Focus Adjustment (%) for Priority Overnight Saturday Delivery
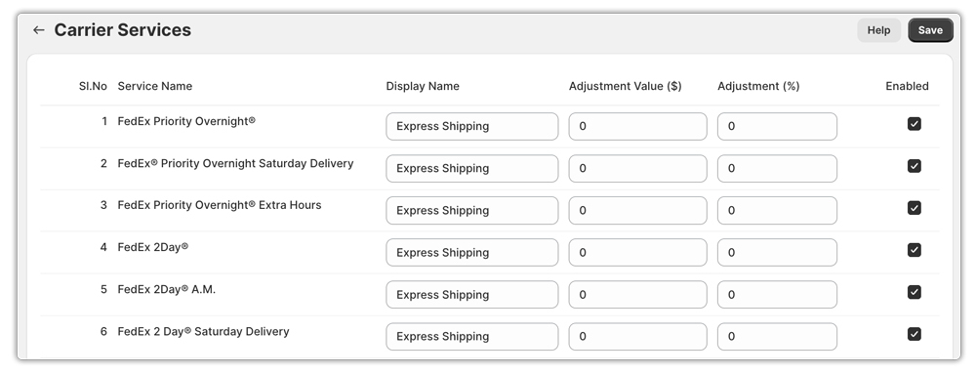 [777, 169]
